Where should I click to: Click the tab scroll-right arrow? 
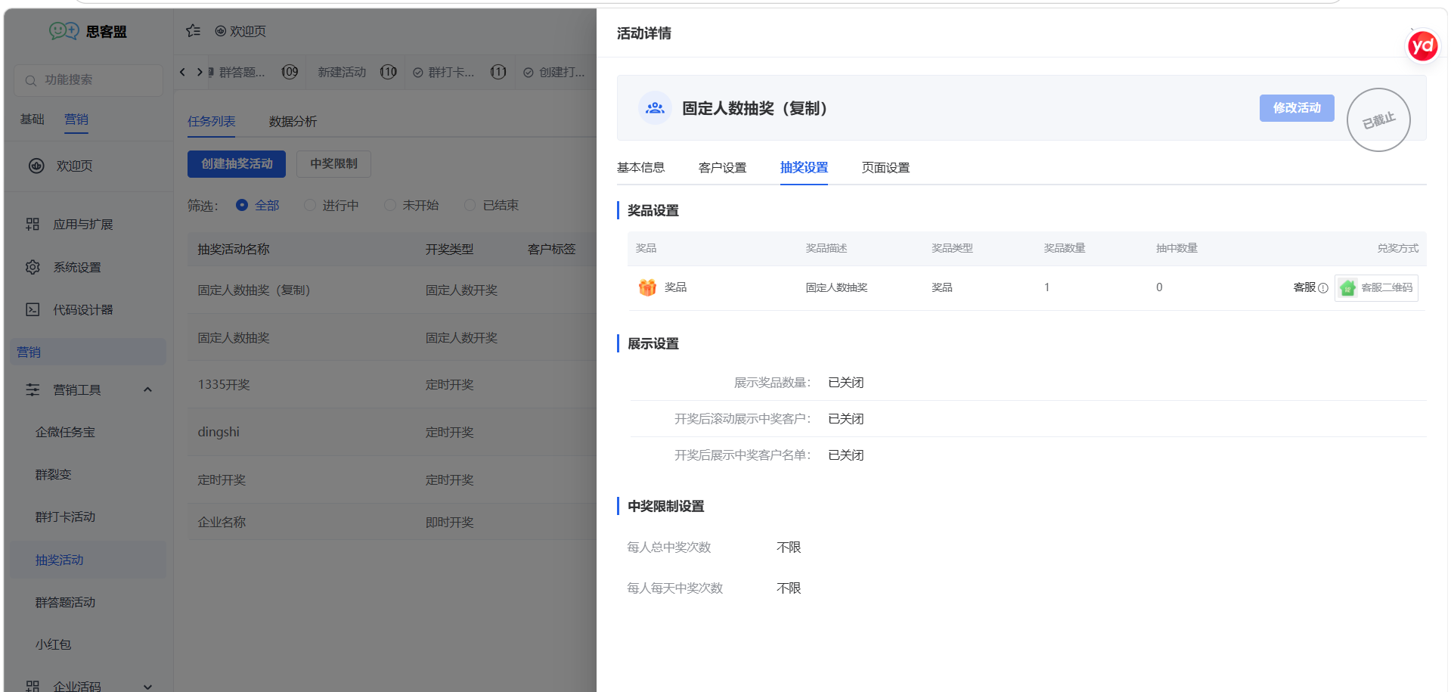200,72
